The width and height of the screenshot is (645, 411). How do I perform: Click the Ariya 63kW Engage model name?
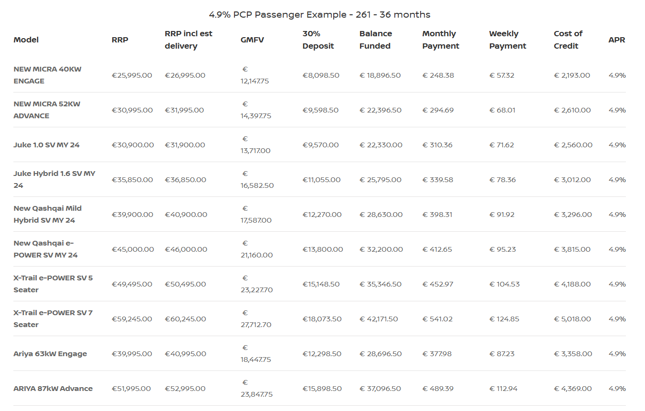[x=50, y=354]
